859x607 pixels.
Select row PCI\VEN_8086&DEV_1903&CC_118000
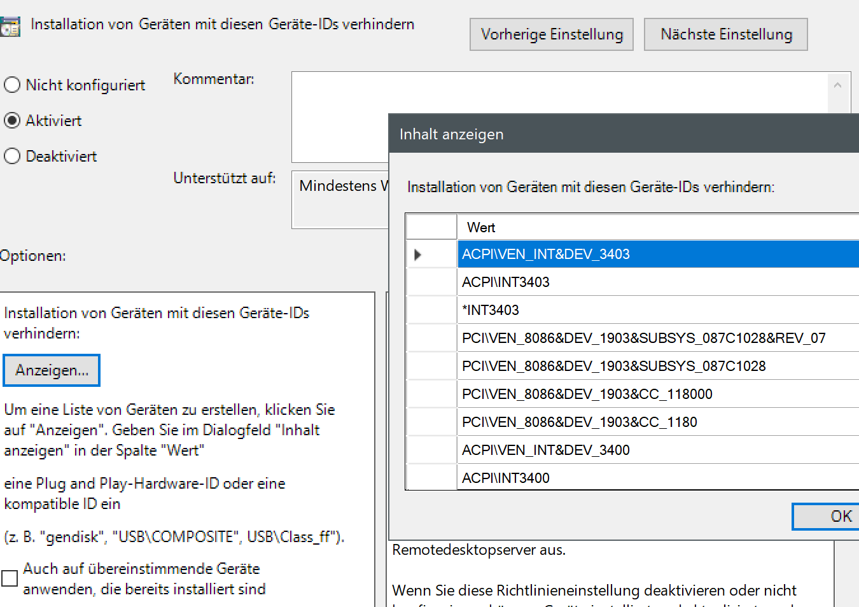click(658, 394)
